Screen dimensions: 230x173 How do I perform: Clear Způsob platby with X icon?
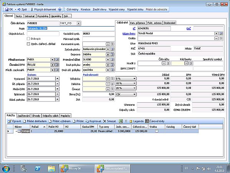pyautogui.click(x=108, y=49)
